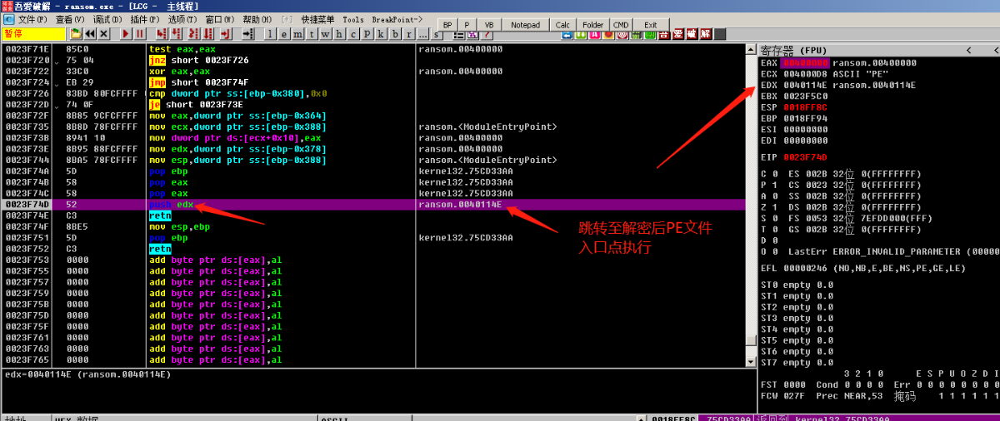Open the 调试(D) menu
Viewport: 1000px width, 421px height.
107,19
